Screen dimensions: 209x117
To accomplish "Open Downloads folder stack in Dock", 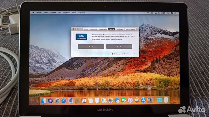I will (159, 100).
